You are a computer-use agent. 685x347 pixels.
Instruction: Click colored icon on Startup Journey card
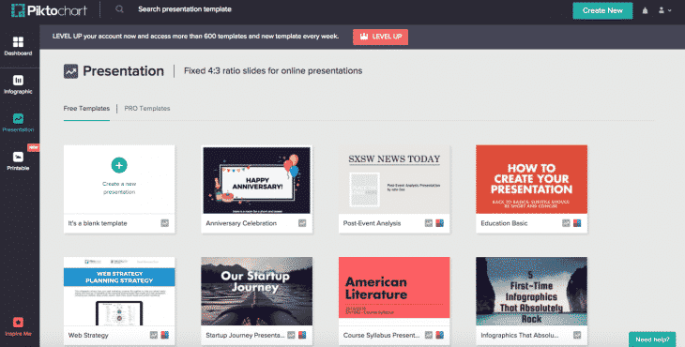pyautogui.click(x=302, y=335)
